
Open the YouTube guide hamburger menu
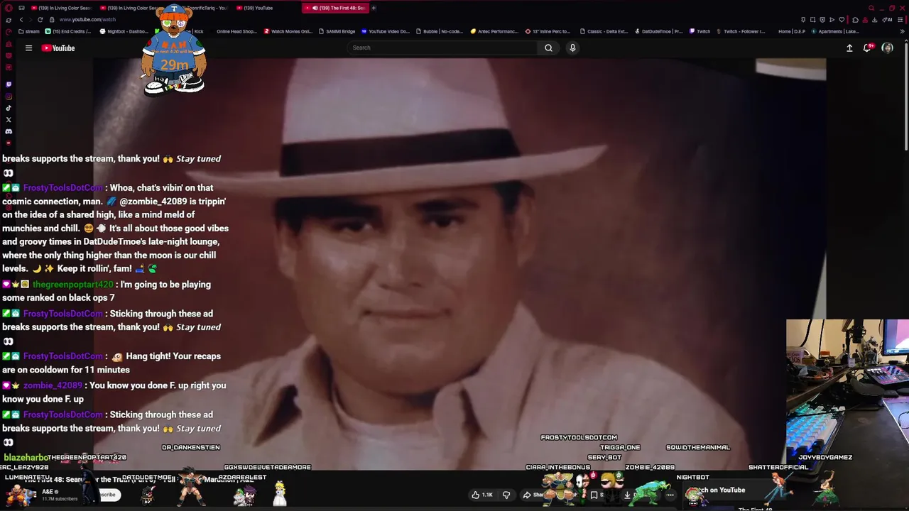click(28, 48)
